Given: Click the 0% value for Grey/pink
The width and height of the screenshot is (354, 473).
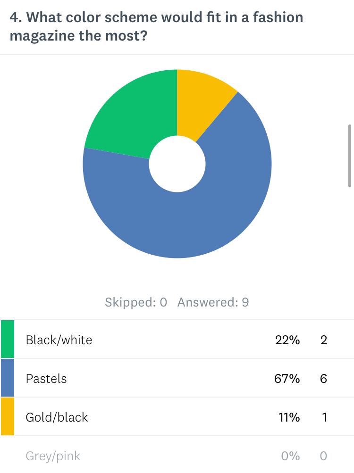Looking at the screenshot, I should 290,456.
